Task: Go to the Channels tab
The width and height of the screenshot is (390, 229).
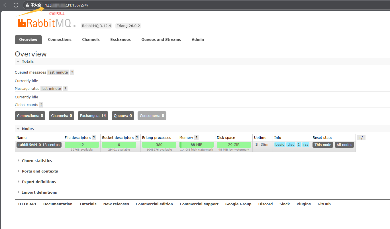Action: tap(91, 39)
